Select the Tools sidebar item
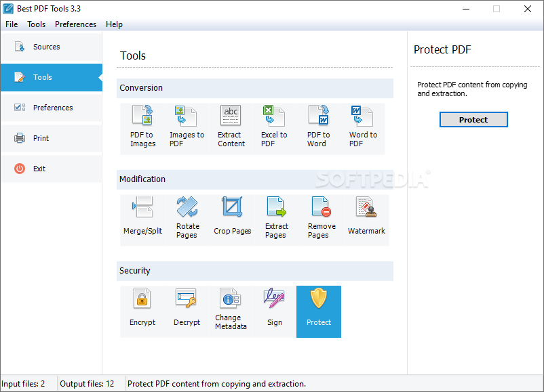 52,77
